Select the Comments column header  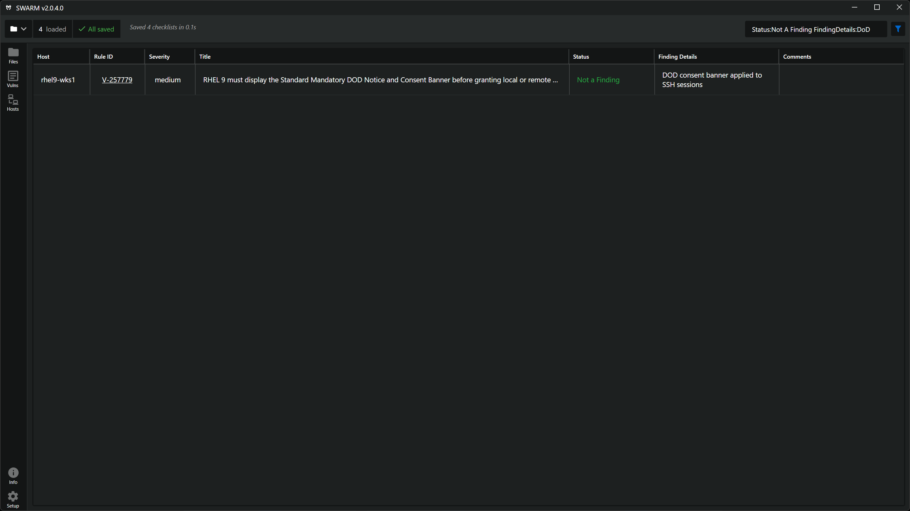tap(797, 56)
